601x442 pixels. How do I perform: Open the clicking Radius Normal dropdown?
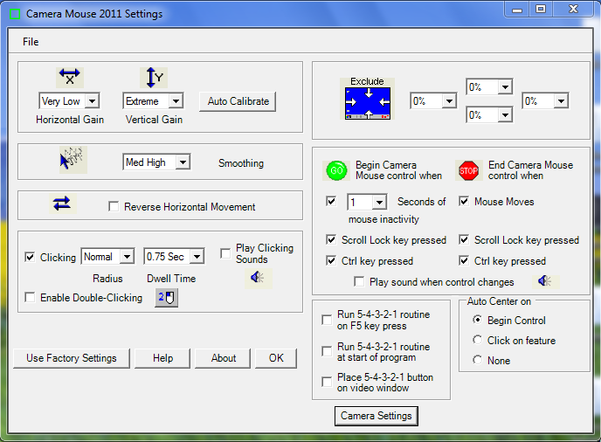click(127, 257)
